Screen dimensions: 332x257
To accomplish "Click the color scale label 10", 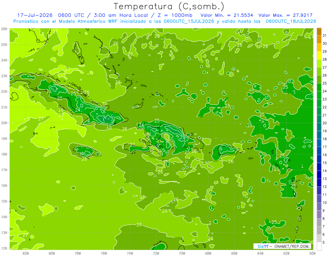I will [x=325, y=203].
